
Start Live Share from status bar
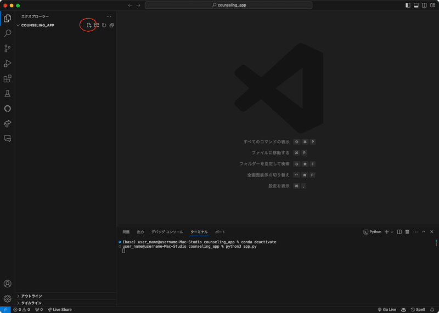tap(60, 310)
